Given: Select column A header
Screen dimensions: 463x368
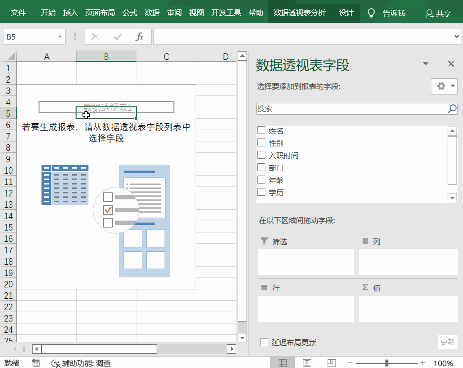Looking at the screenshot, I should click(46, 56).
